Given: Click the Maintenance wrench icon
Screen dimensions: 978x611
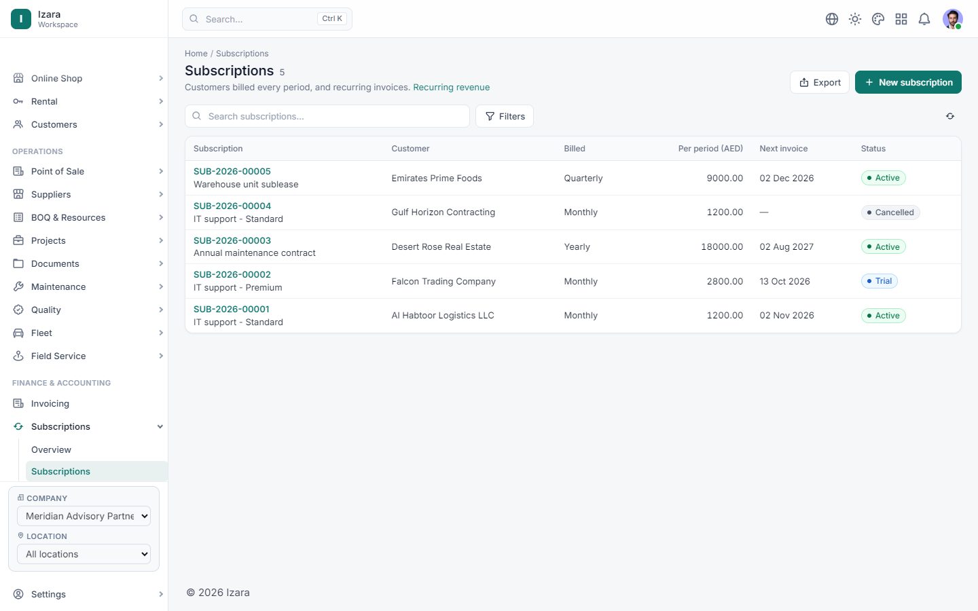Looking at the screenshot, I should click(18, 286).
